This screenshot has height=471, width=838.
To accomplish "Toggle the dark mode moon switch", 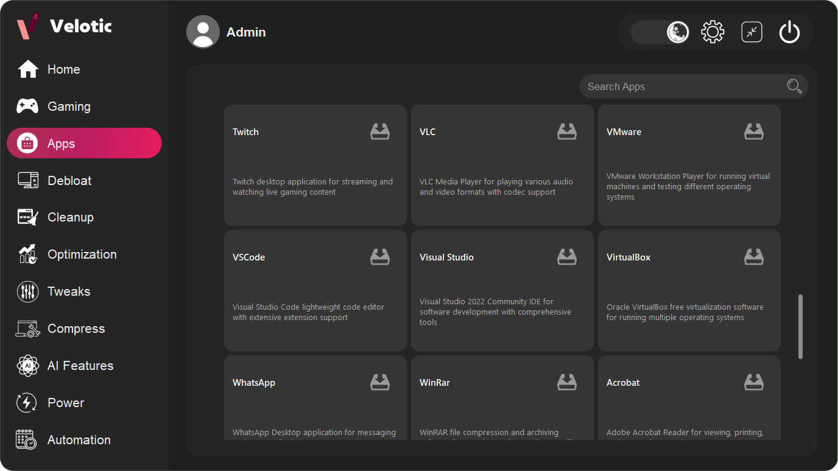I will click(661, 32).
